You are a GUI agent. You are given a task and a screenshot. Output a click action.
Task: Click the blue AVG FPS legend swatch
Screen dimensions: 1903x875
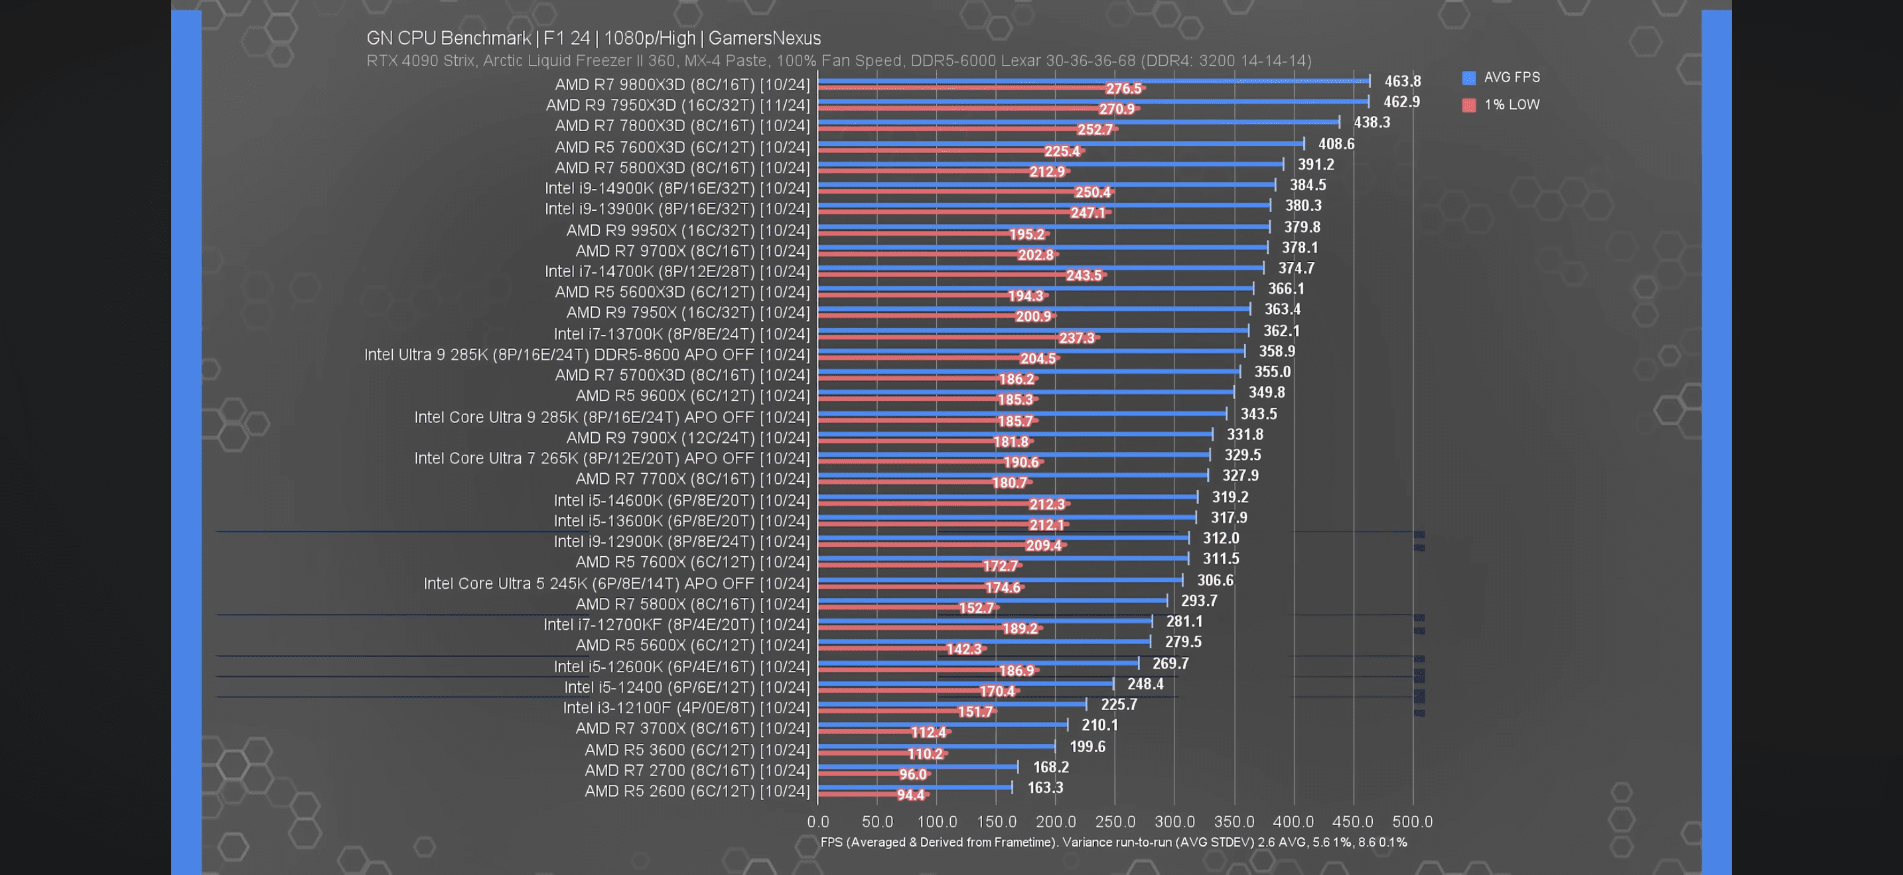[1468, 78]
